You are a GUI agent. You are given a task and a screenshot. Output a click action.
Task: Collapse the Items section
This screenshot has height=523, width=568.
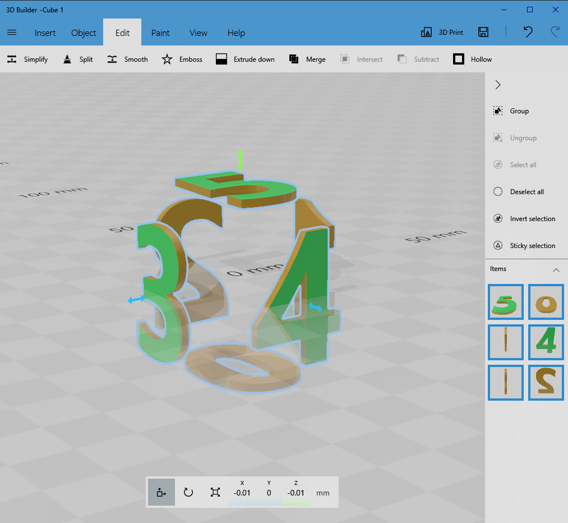[556, 269]
